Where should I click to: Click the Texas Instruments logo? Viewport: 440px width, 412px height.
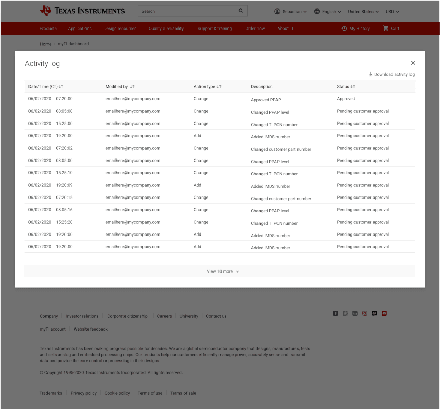82,11
